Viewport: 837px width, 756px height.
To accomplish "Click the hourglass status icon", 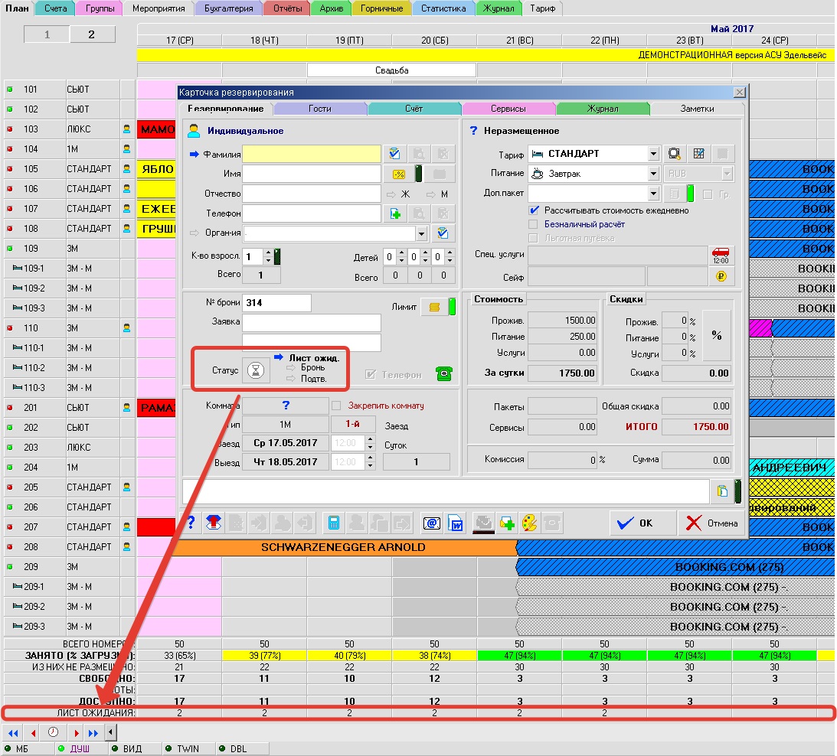I will pos(256,370).
